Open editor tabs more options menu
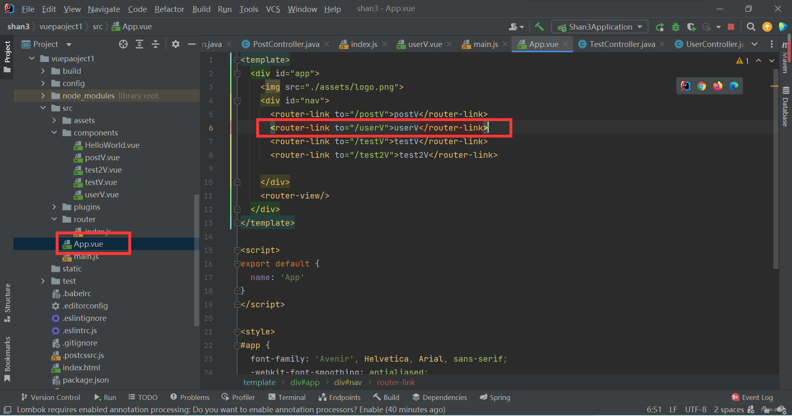Screen dimensions: 792x416 772,44
